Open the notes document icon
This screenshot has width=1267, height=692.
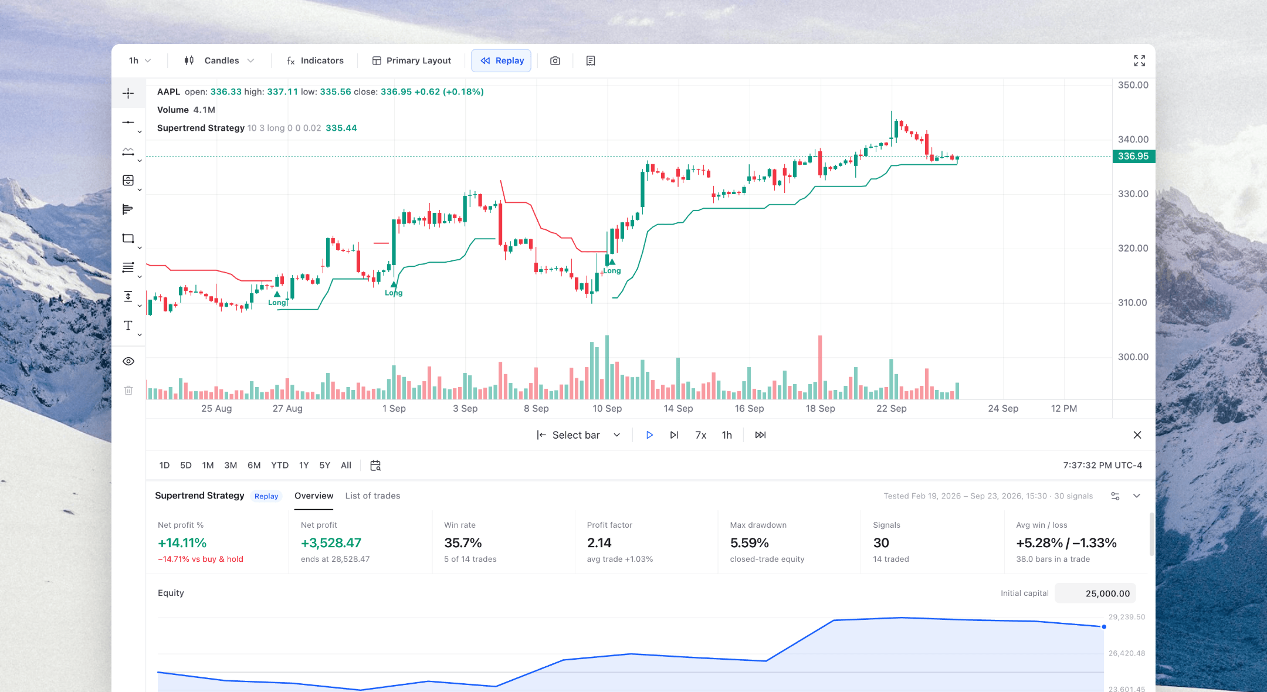click(x=591, y=60)
